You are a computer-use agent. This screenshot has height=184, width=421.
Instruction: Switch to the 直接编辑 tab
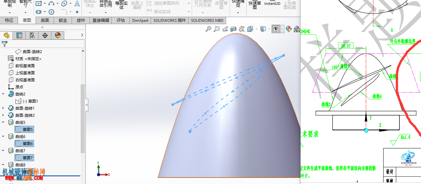(x=101, y=20)
